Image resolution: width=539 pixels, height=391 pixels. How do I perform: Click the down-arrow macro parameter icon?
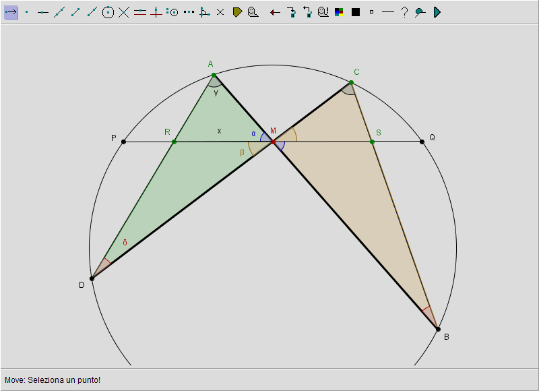click(291, 12)
